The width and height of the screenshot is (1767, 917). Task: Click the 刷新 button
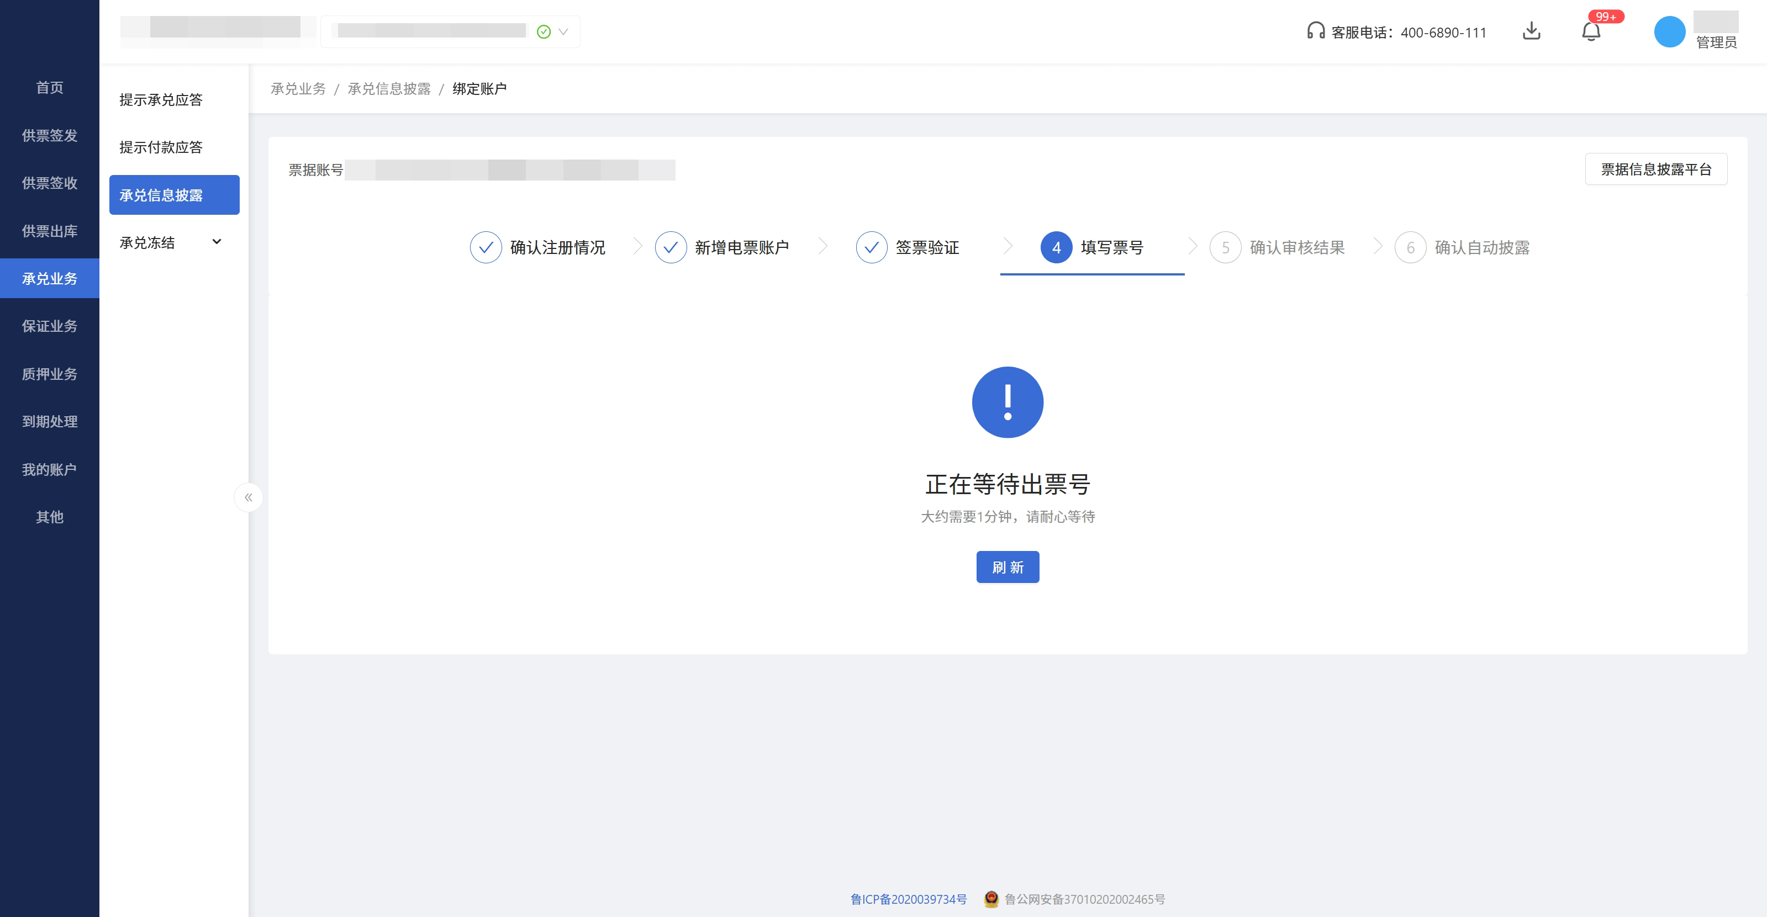(1007, 568)
